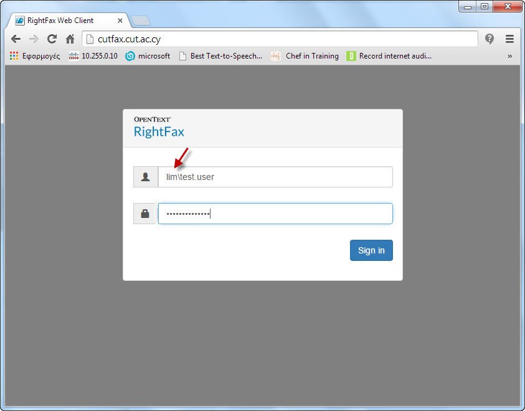Close the RightFax Web Client tab
The height and width of the screenshot is (411, 525).
pyautogui.click(x=120, y=21)
